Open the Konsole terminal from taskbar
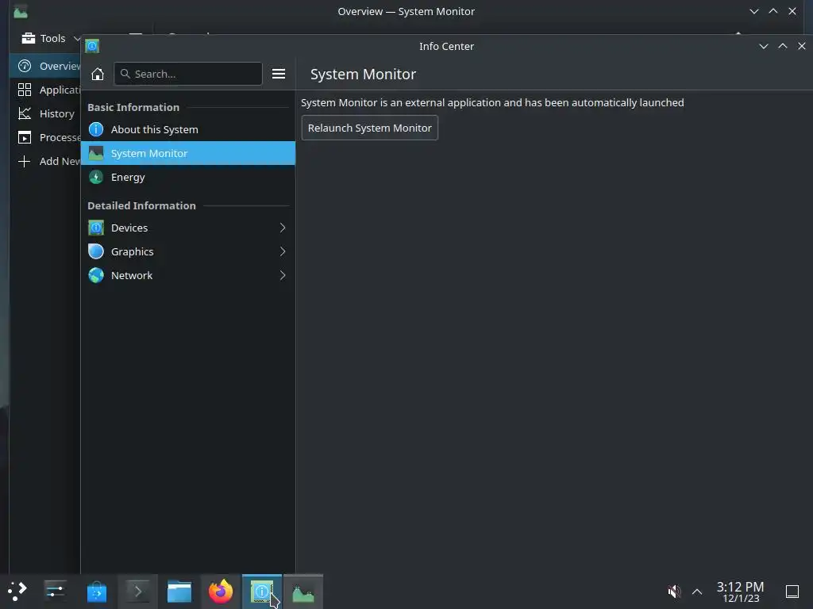This screenshot has height=609, width=813. coord(138,592)
